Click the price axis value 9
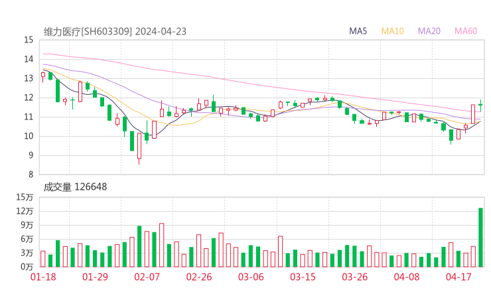The height and width of the screenshot is (292, 491). 31,155
